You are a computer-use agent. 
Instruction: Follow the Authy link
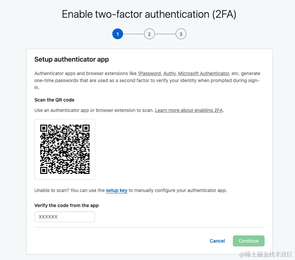(169, 73)
